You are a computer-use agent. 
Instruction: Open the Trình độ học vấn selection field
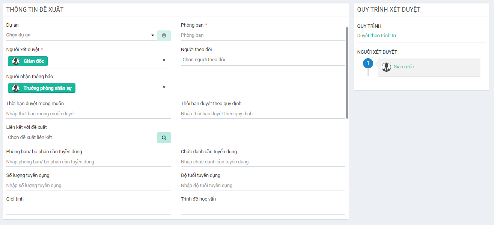click(263, 209)
